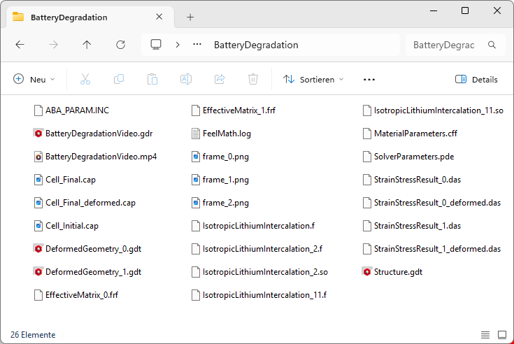Select Cell_Final_deformed.cap file

point(85,203)
